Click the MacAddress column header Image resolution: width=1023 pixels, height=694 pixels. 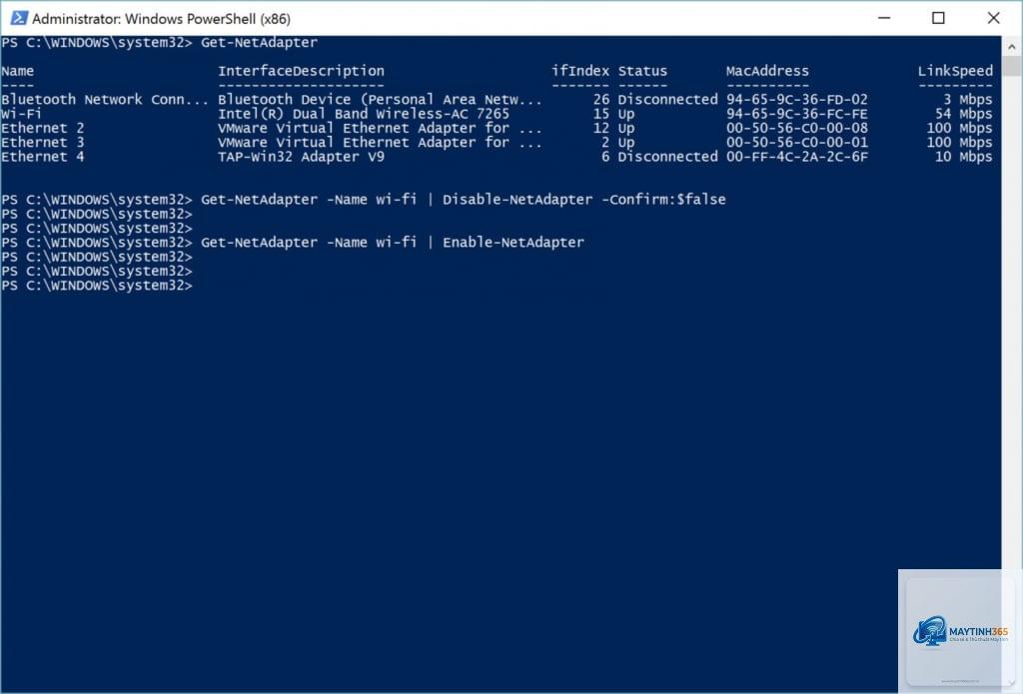[767, 71]
